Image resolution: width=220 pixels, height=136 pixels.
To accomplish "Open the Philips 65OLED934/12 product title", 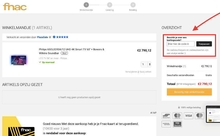I will [x=71, y=51].
